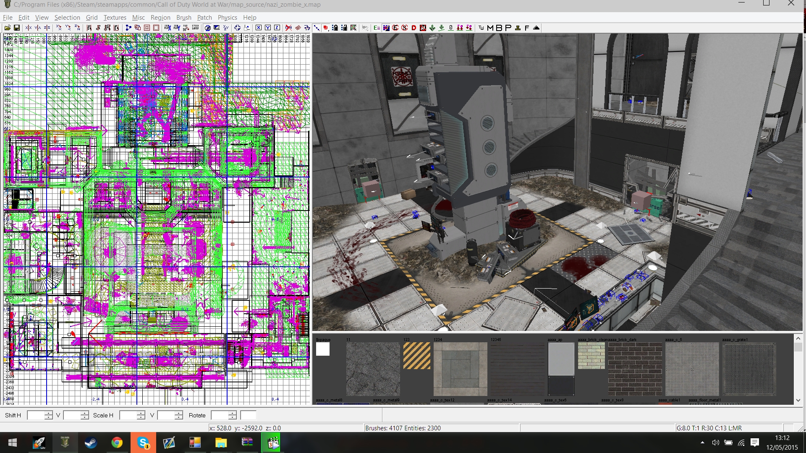This screenshot has height=453, width=806.
Task: Select the white $opaque texture swatch
Action: [x=323, y=349]
